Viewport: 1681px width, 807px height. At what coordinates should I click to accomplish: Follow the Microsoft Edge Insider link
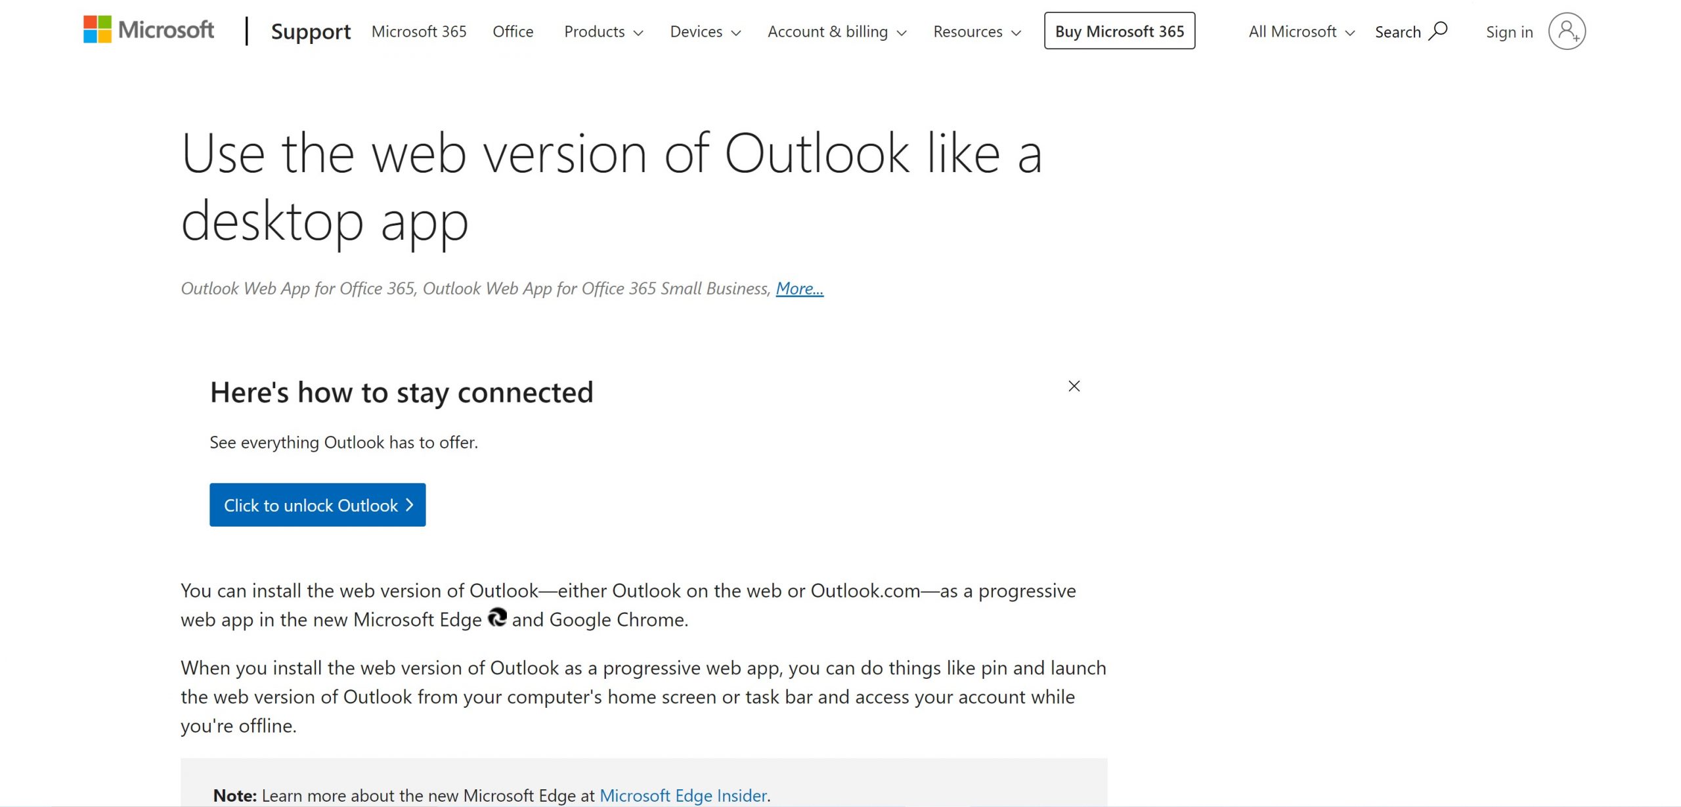click(x=683, y=795)
